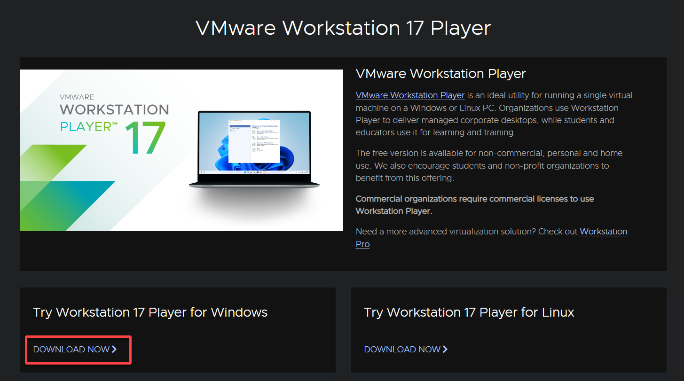This screenshot has height=381, width=684.
Task: Click the commercial licenses notice text
Action: click(x=475, y=205)
